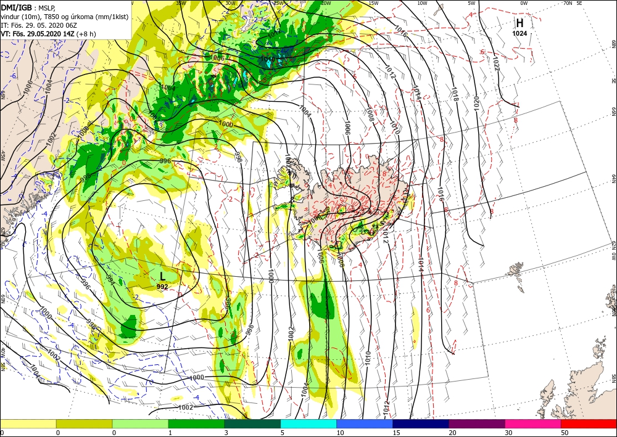Click the 'IT: Fös. 29. 05. 2020 06Z' line
Image resolution: width=617 pixels, height=437 pixels.
(38, 25)
